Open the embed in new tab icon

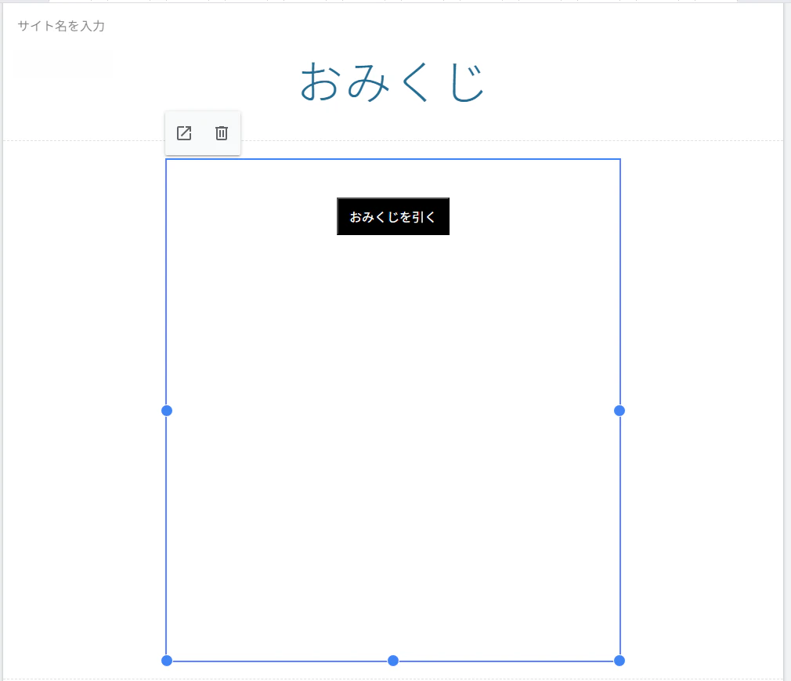point(184,133)
